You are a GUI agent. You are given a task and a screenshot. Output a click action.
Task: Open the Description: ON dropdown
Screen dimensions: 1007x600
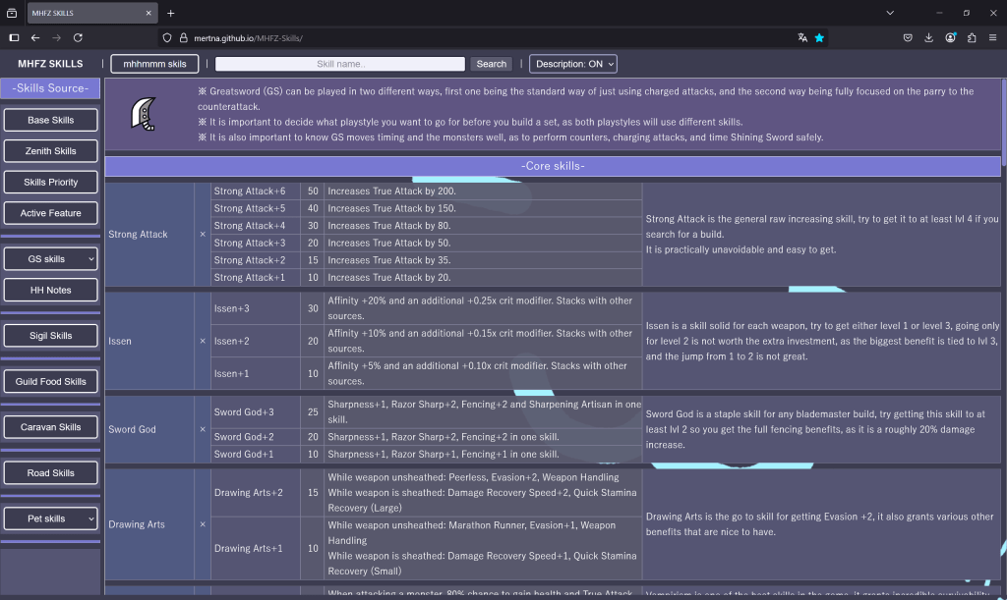(573, 64)
